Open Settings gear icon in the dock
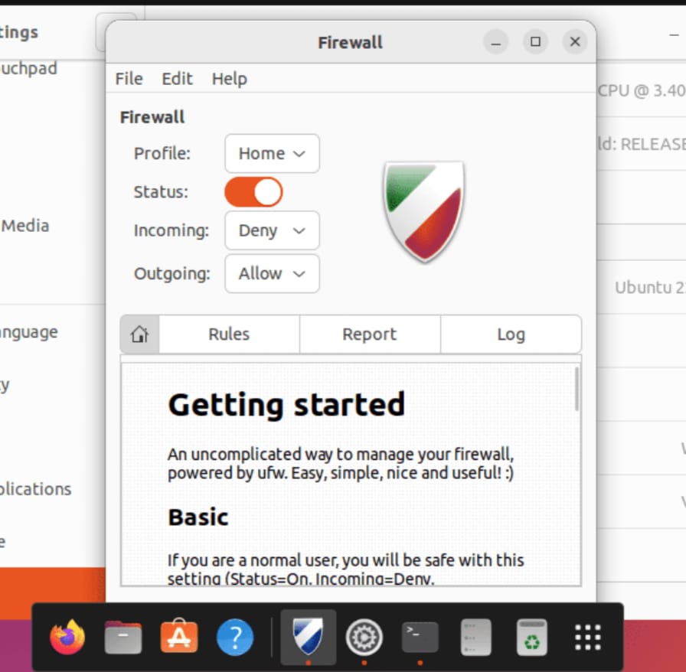The image size is (686, 672). pos(364,637)
